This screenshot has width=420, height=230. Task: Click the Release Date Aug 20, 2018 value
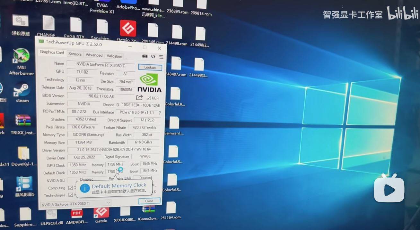(80, 88)
